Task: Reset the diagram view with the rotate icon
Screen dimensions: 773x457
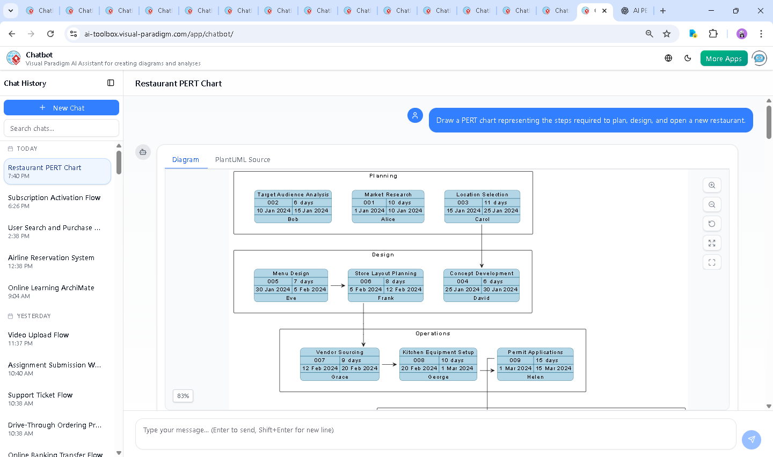Action: 712,224
